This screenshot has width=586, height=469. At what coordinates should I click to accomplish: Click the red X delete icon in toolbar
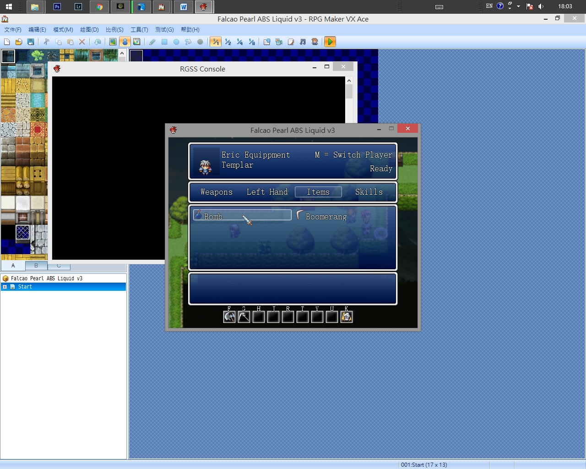[82, 42]
